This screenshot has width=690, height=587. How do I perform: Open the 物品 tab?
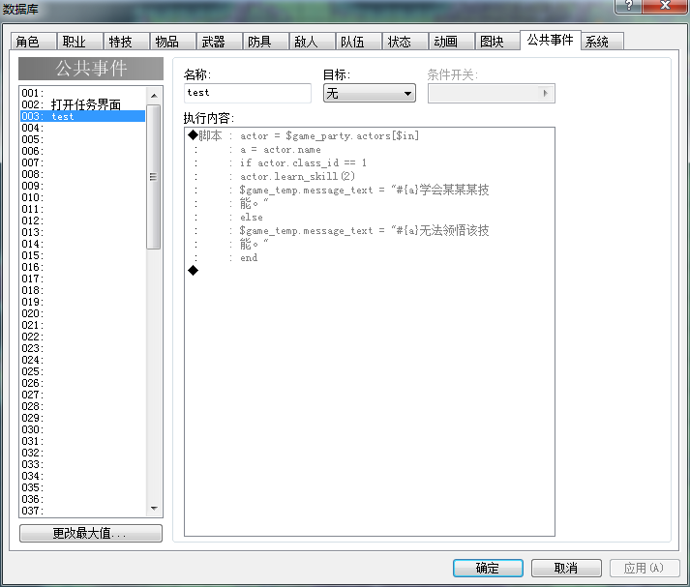pyautogui.click(x=173, y=42)
